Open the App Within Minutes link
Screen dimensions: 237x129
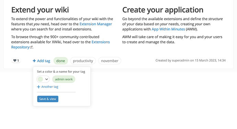(x=168, y=29)
